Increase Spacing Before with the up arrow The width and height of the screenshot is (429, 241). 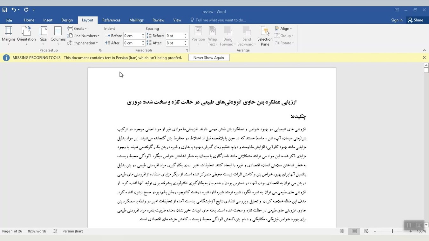coord(186,34)
